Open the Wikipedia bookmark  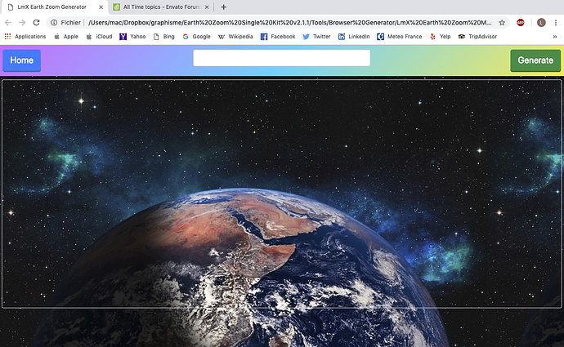(235, 36)
